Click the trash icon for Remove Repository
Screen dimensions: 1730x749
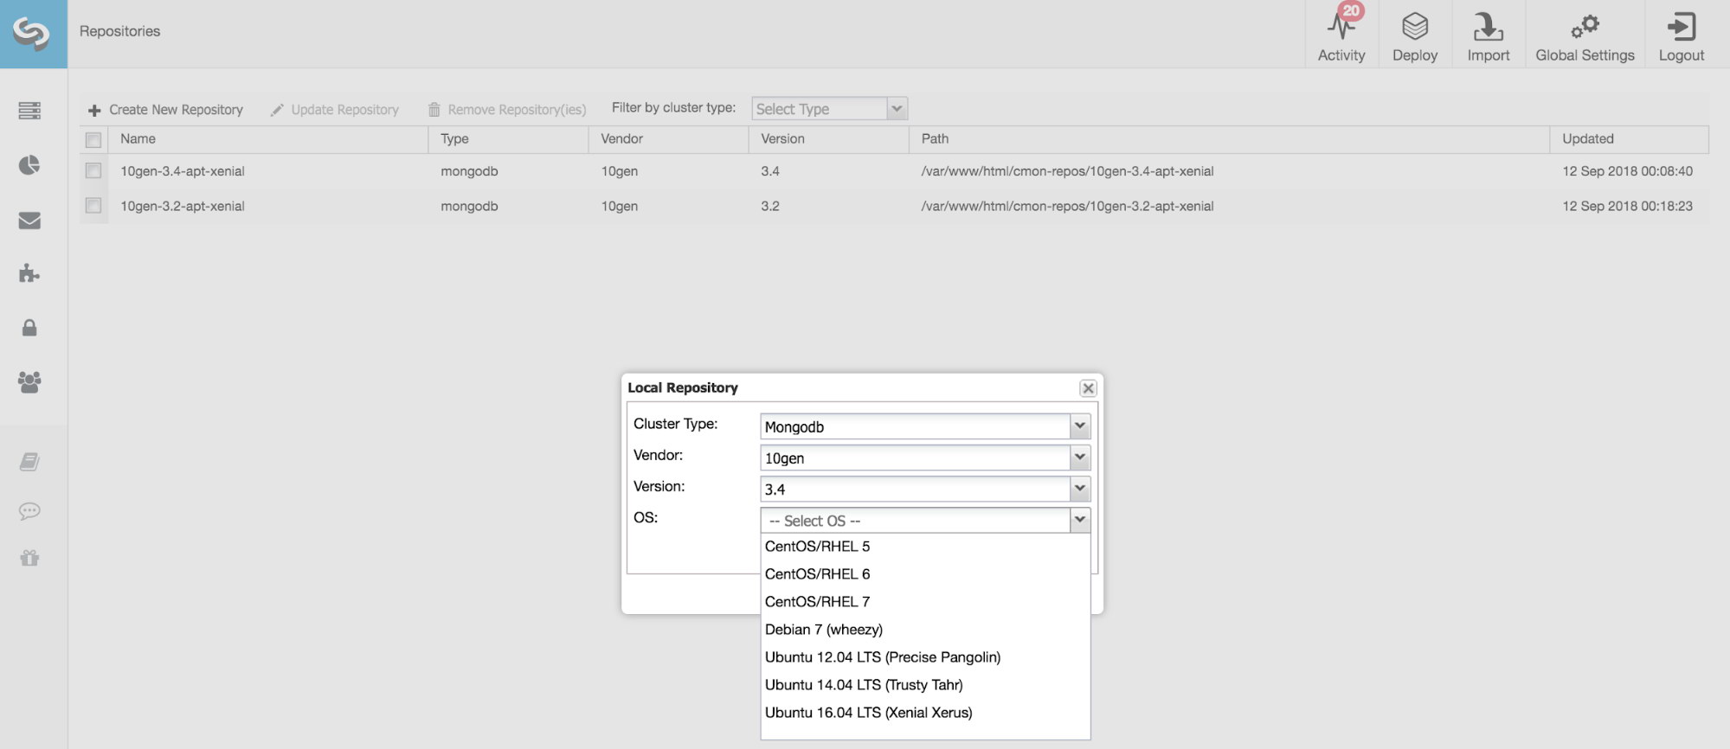[x=434, y=110]
